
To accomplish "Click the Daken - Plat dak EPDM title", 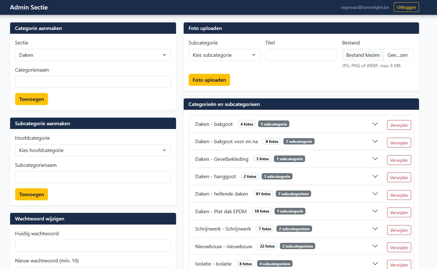I will 221,211.
